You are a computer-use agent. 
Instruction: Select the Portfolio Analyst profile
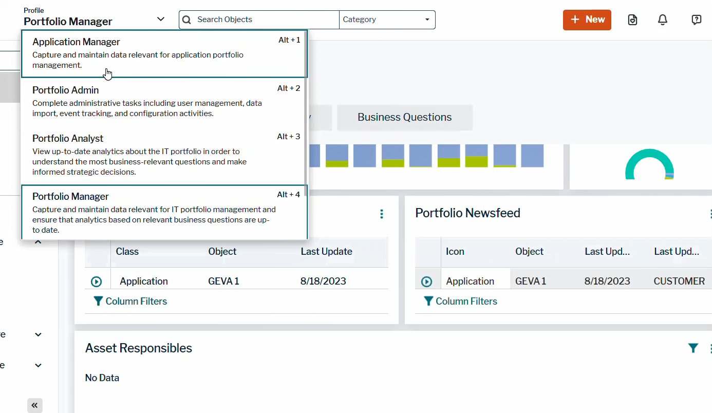coord(67,138)
